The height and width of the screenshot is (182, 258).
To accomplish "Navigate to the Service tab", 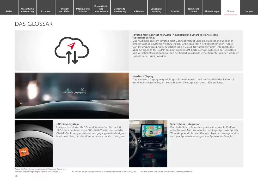I will click(x=249, y=11).
